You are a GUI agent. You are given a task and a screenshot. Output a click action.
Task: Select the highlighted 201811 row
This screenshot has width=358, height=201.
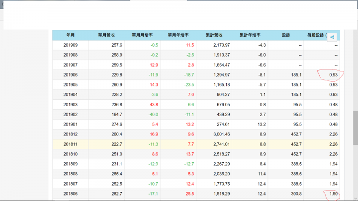pyautogui.click(x=196, y=144)
